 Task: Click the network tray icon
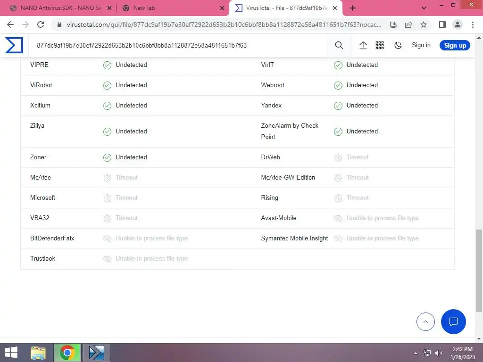tap(427, 353)
